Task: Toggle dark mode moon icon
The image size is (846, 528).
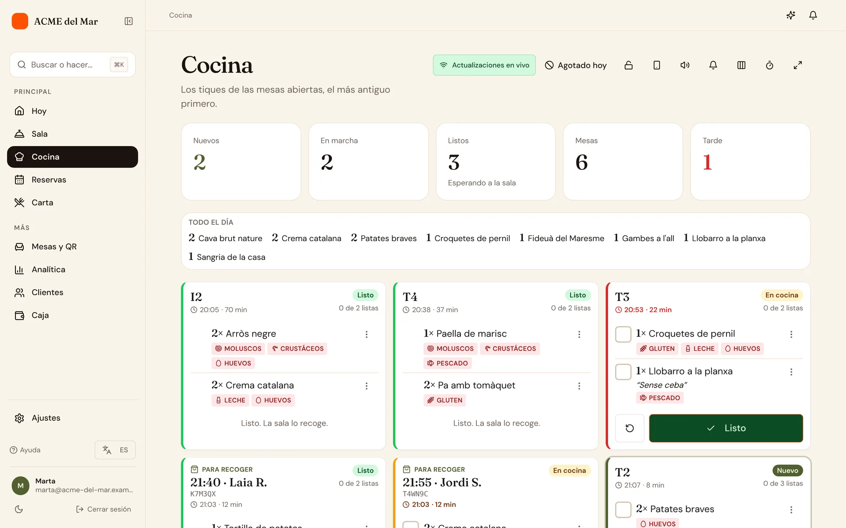Action: click(x=19, y=509)
